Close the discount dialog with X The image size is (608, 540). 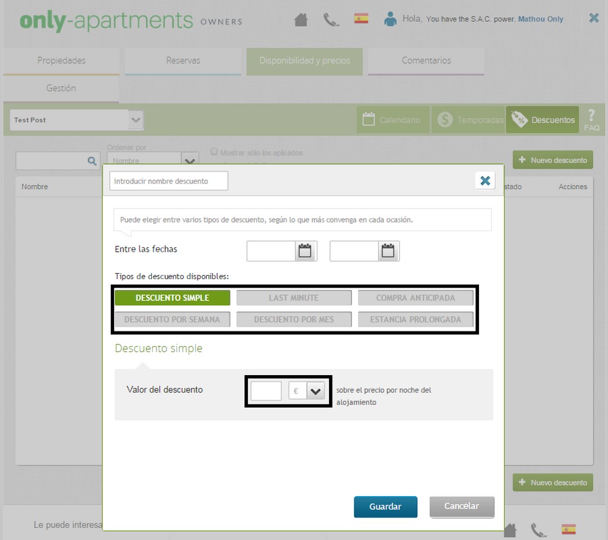coord(485,181)
